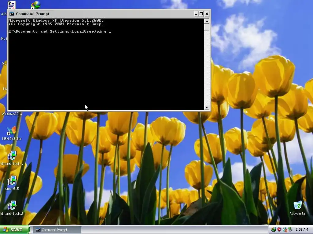The width and height of the screenshot is (313, 234).
Task: Click the "Microsoft Windows XP [Version 5.1.2600]" line
Action: [56, 20]
